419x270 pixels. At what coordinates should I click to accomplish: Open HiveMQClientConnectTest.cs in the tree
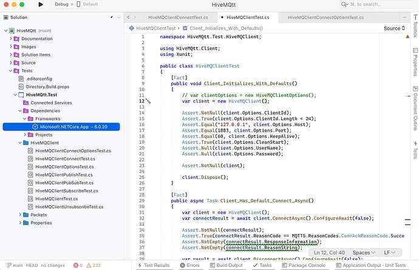65,159
